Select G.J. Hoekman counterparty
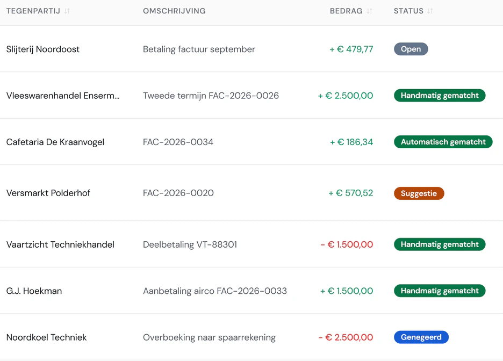 click(x=34, y=291)
